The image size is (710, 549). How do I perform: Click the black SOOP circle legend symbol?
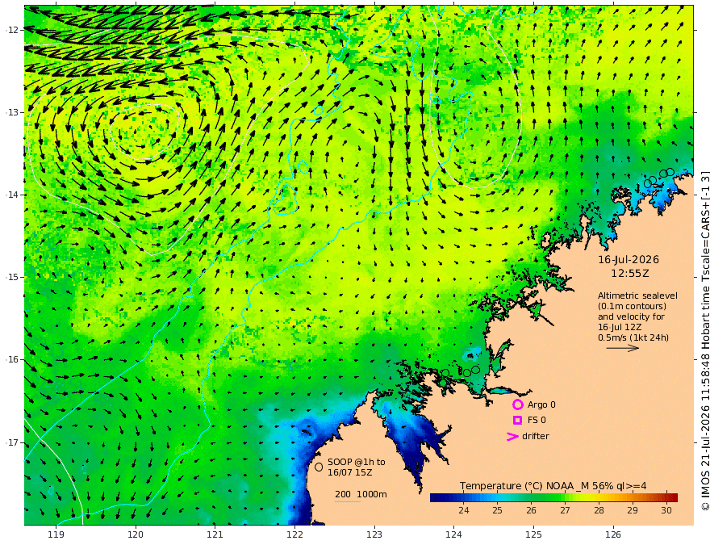319,467
